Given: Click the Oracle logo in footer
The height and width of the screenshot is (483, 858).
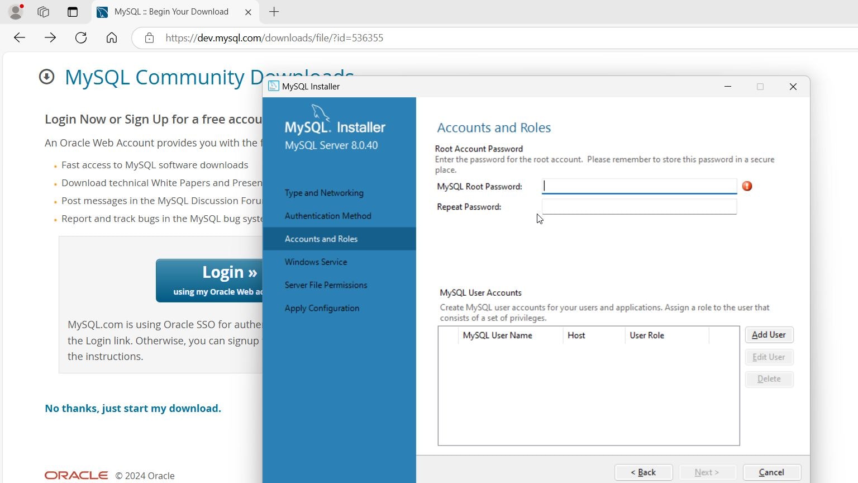Looking at the screenshot, I should pyautogui.click(x=76, y=475).
